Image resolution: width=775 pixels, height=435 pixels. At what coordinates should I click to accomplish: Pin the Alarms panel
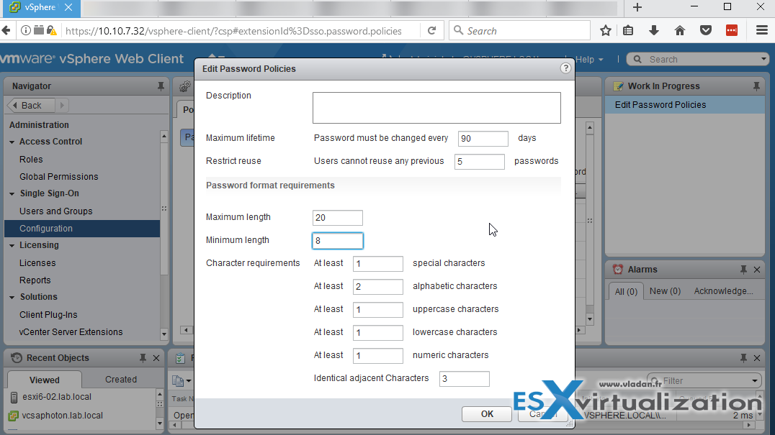pos(743,270)
